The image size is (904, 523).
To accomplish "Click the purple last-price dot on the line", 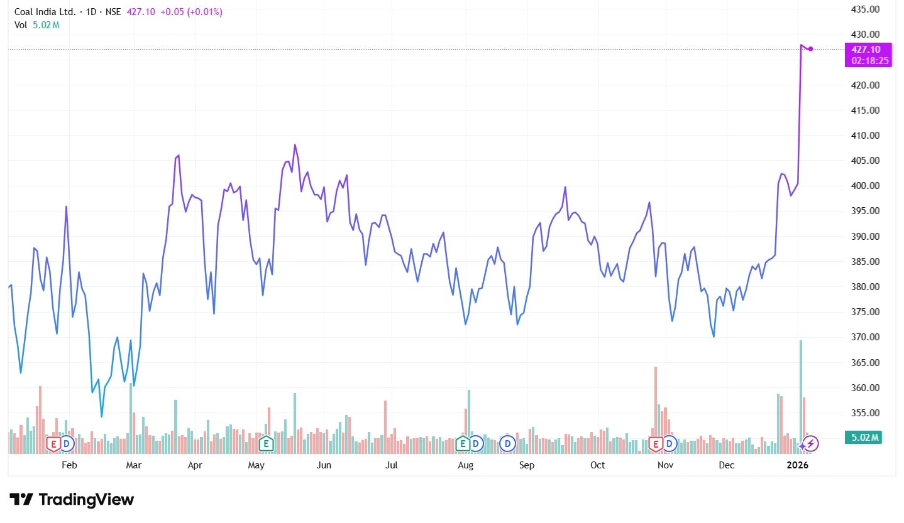I will tap(811, 49).
